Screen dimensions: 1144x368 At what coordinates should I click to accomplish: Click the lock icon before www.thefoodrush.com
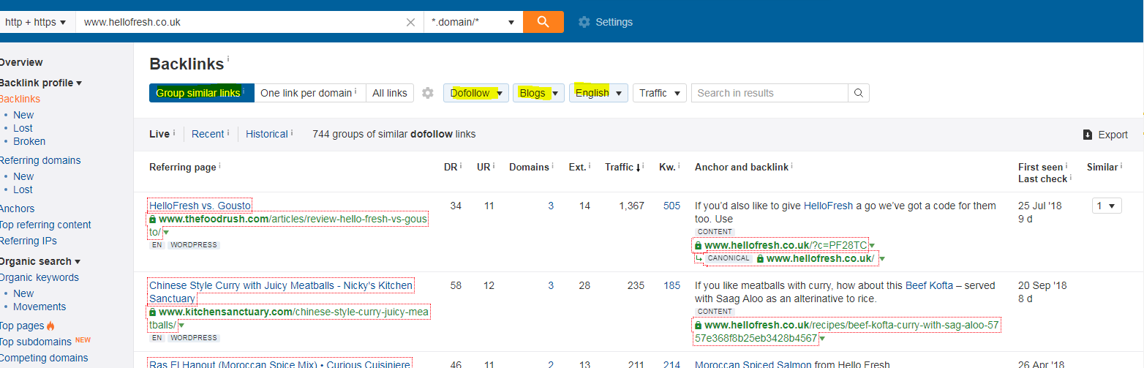(153, 219)
